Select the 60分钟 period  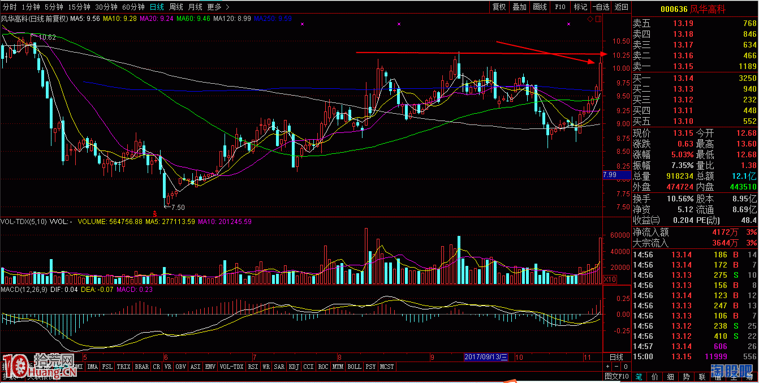(133, 7)
